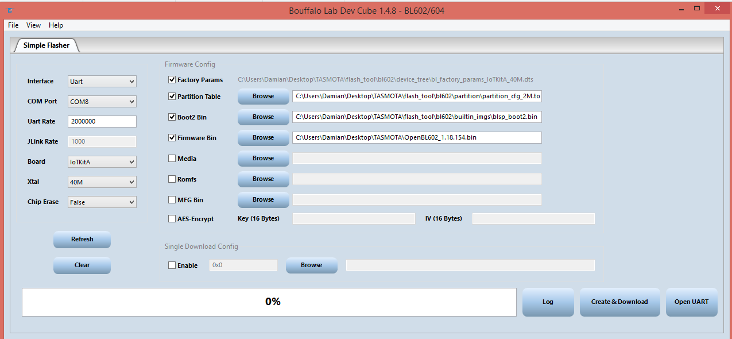732x339 pixels.
Task: Open the File menu
Action: point(13,25)
